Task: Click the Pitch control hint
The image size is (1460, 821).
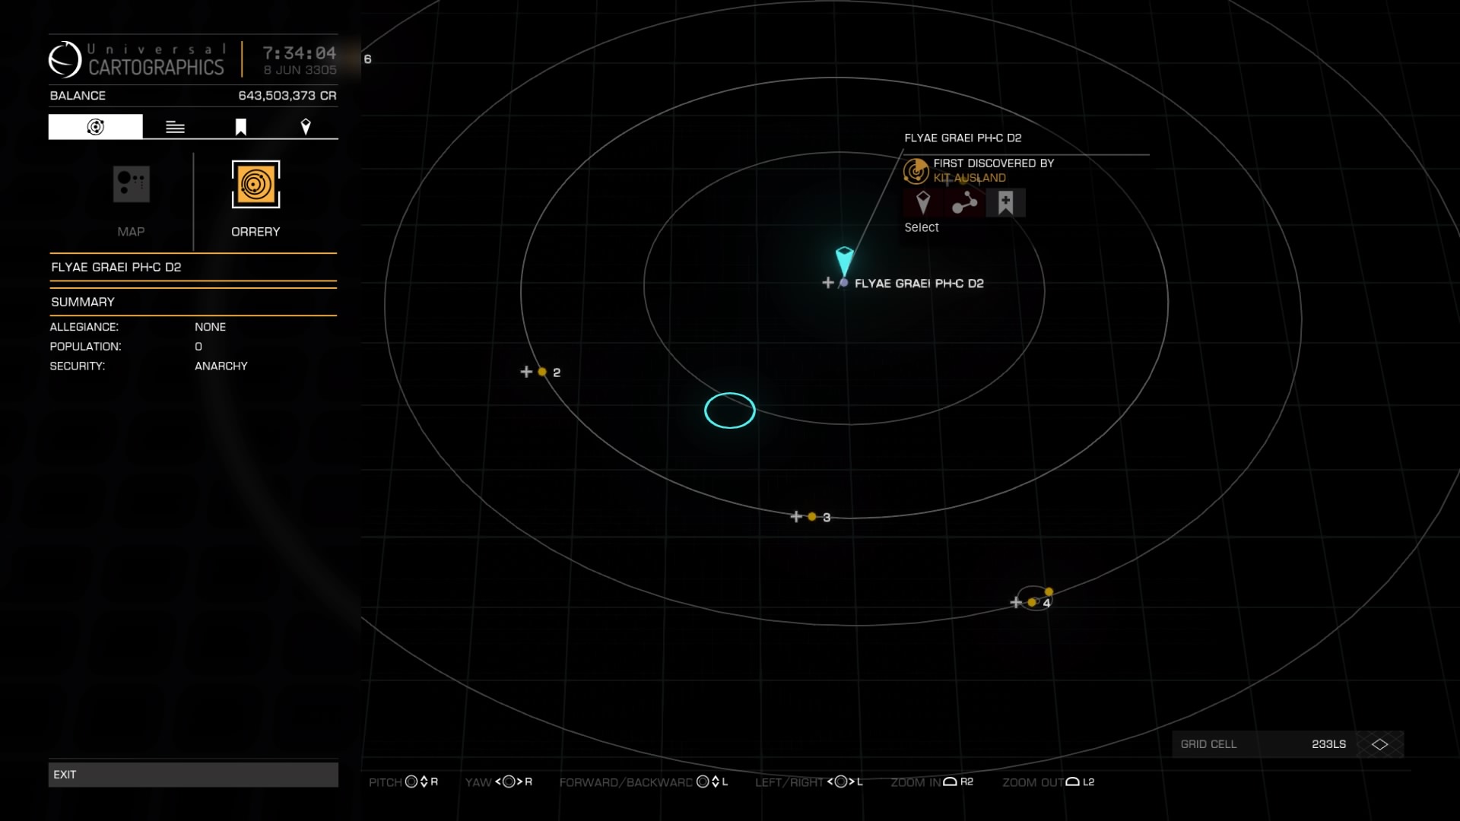Action: [x=403, y=782]
